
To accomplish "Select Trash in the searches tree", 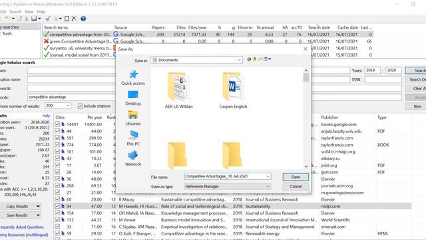I will (7, 33).
